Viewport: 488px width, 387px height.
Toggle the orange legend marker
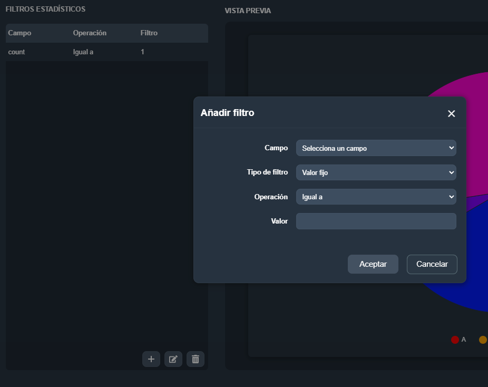pos(483,340)
